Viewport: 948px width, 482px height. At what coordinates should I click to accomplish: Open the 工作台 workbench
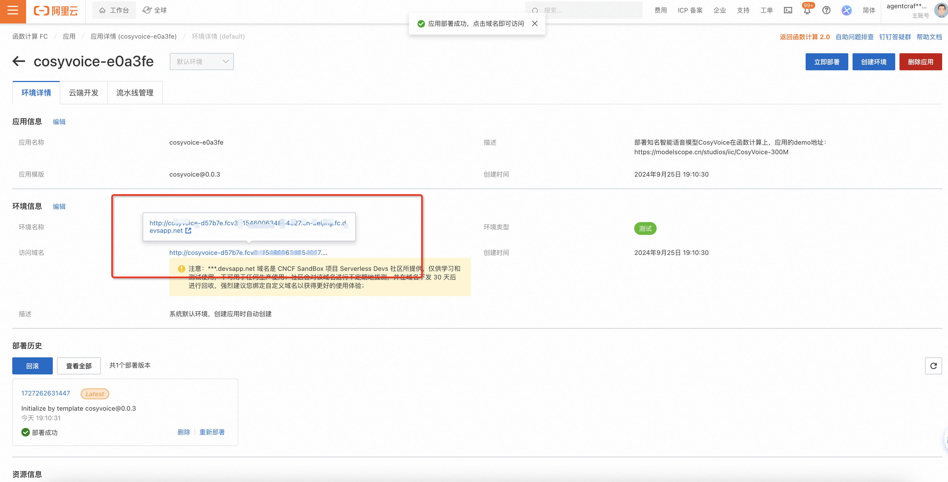(114, 10)
